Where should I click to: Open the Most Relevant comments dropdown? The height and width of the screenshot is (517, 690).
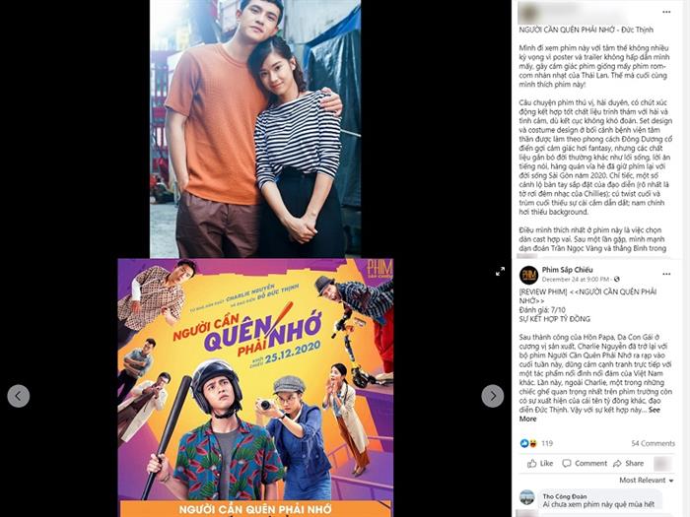(x=647, y=481)
